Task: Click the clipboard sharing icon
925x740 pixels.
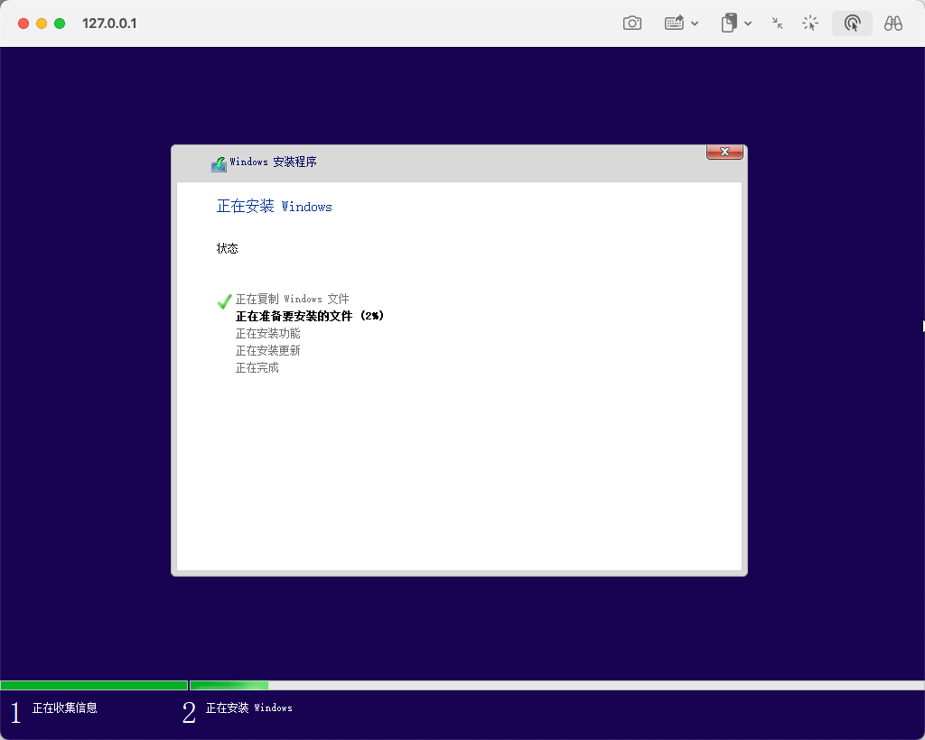Action: click(x=729, y=23)
